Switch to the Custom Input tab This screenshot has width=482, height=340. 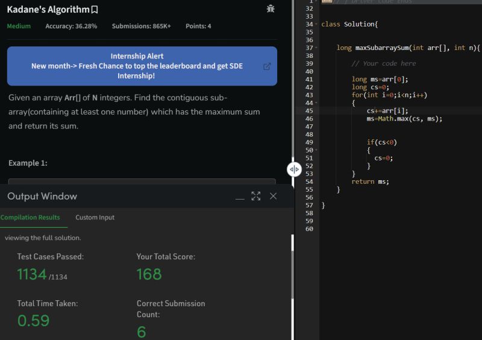[x=95, y=218]
